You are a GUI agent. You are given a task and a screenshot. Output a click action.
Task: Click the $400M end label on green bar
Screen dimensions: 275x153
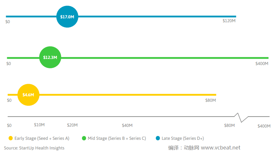pos(262,64)
